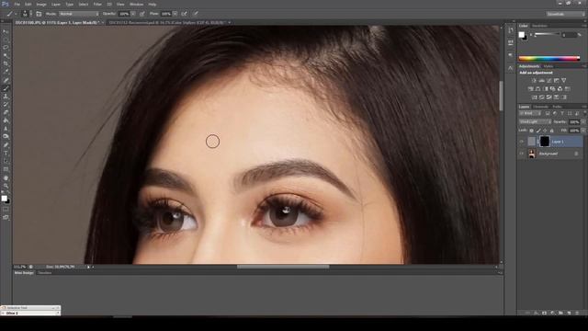The height and width of the screenshot is (331, 588).
Task: Select the Eraser tool
Action: [6, 112]
